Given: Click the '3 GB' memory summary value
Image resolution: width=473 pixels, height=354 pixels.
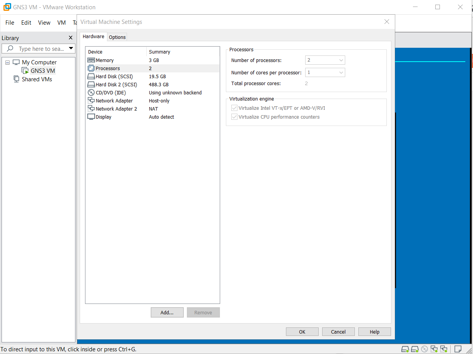Looking at the screenshot, I should pos(154,60).
